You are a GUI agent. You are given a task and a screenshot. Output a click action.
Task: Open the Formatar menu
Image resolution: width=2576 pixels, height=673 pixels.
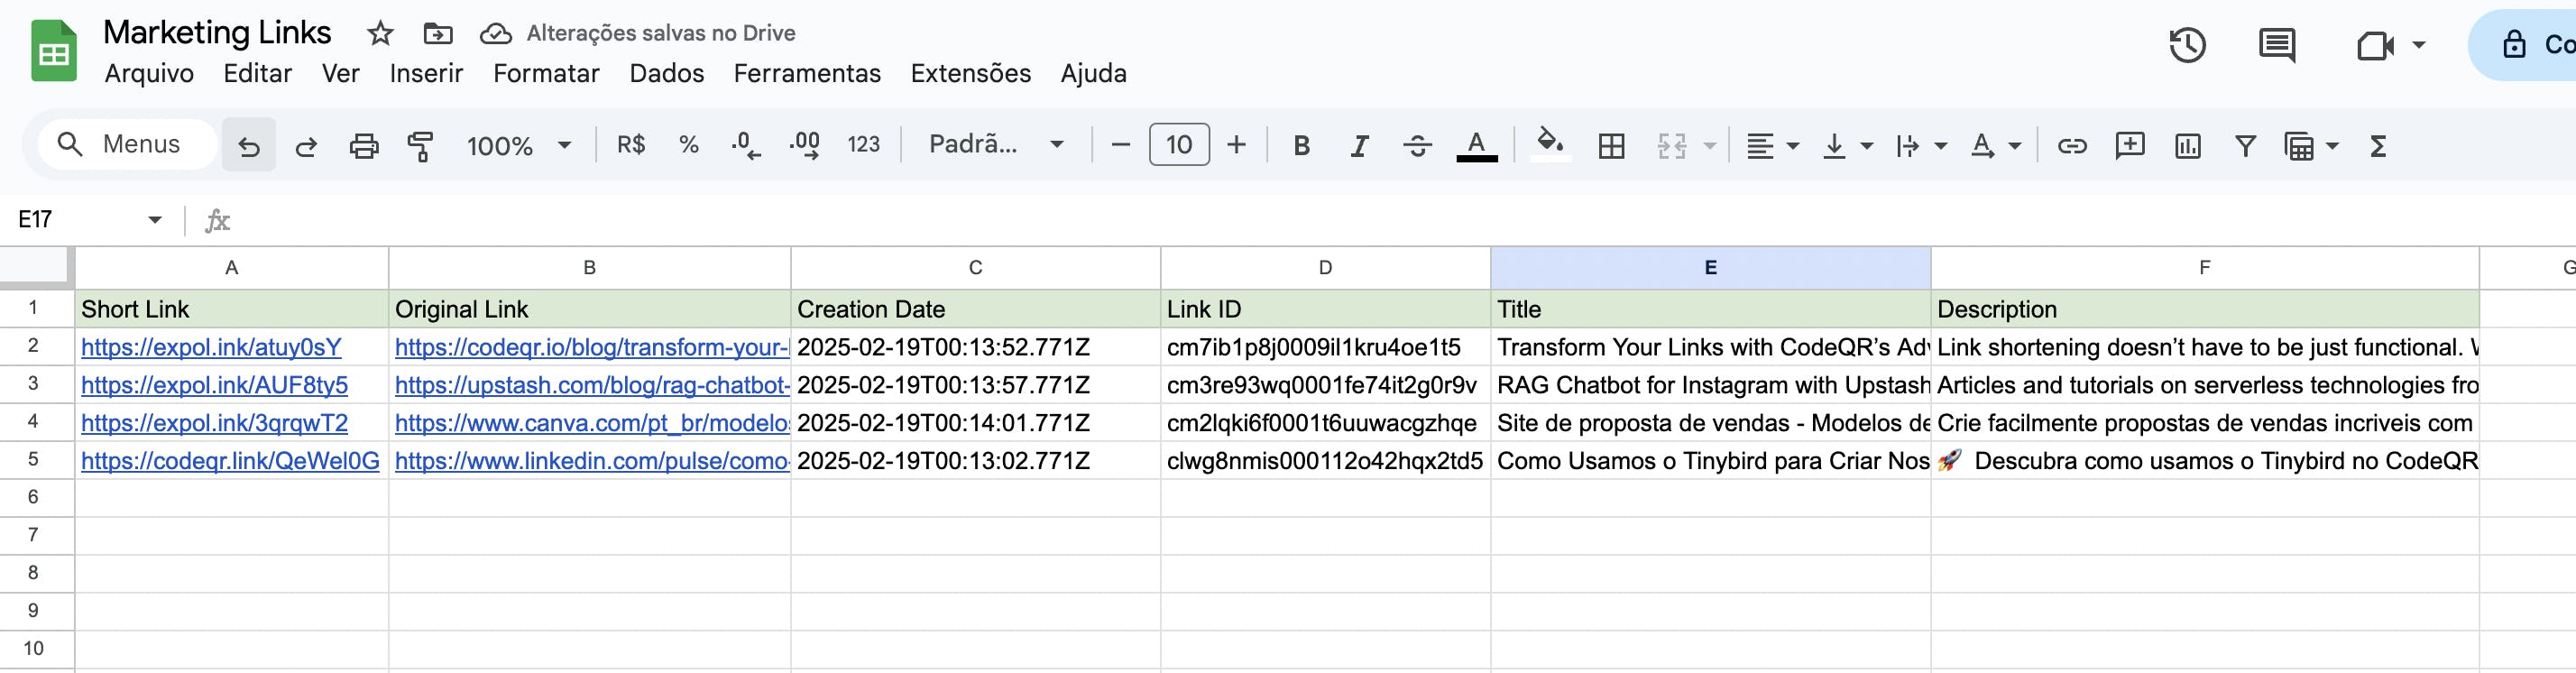(546, 73)
